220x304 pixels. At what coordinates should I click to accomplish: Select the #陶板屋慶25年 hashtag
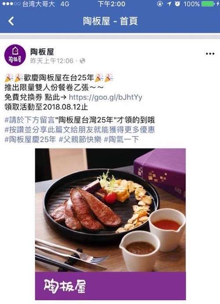(30, 139)
